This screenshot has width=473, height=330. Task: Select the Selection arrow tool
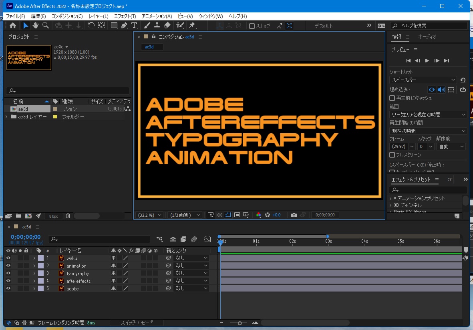[x=26, y=26]
